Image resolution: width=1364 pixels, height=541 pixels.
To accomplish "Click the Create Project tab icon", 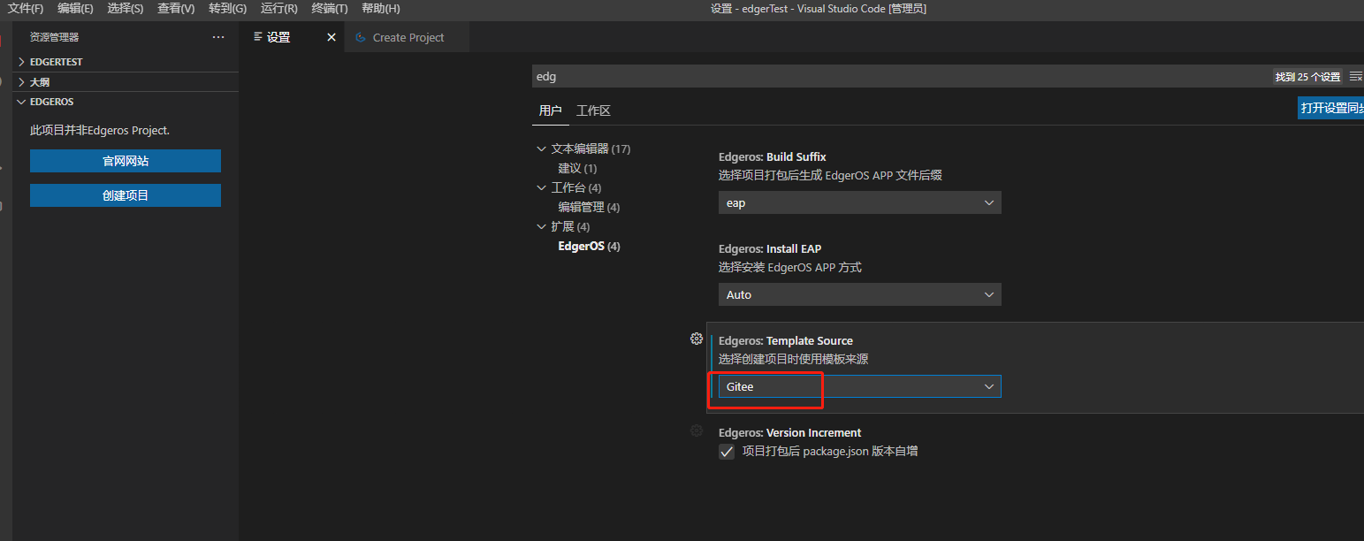I will (x=361, y=37).
